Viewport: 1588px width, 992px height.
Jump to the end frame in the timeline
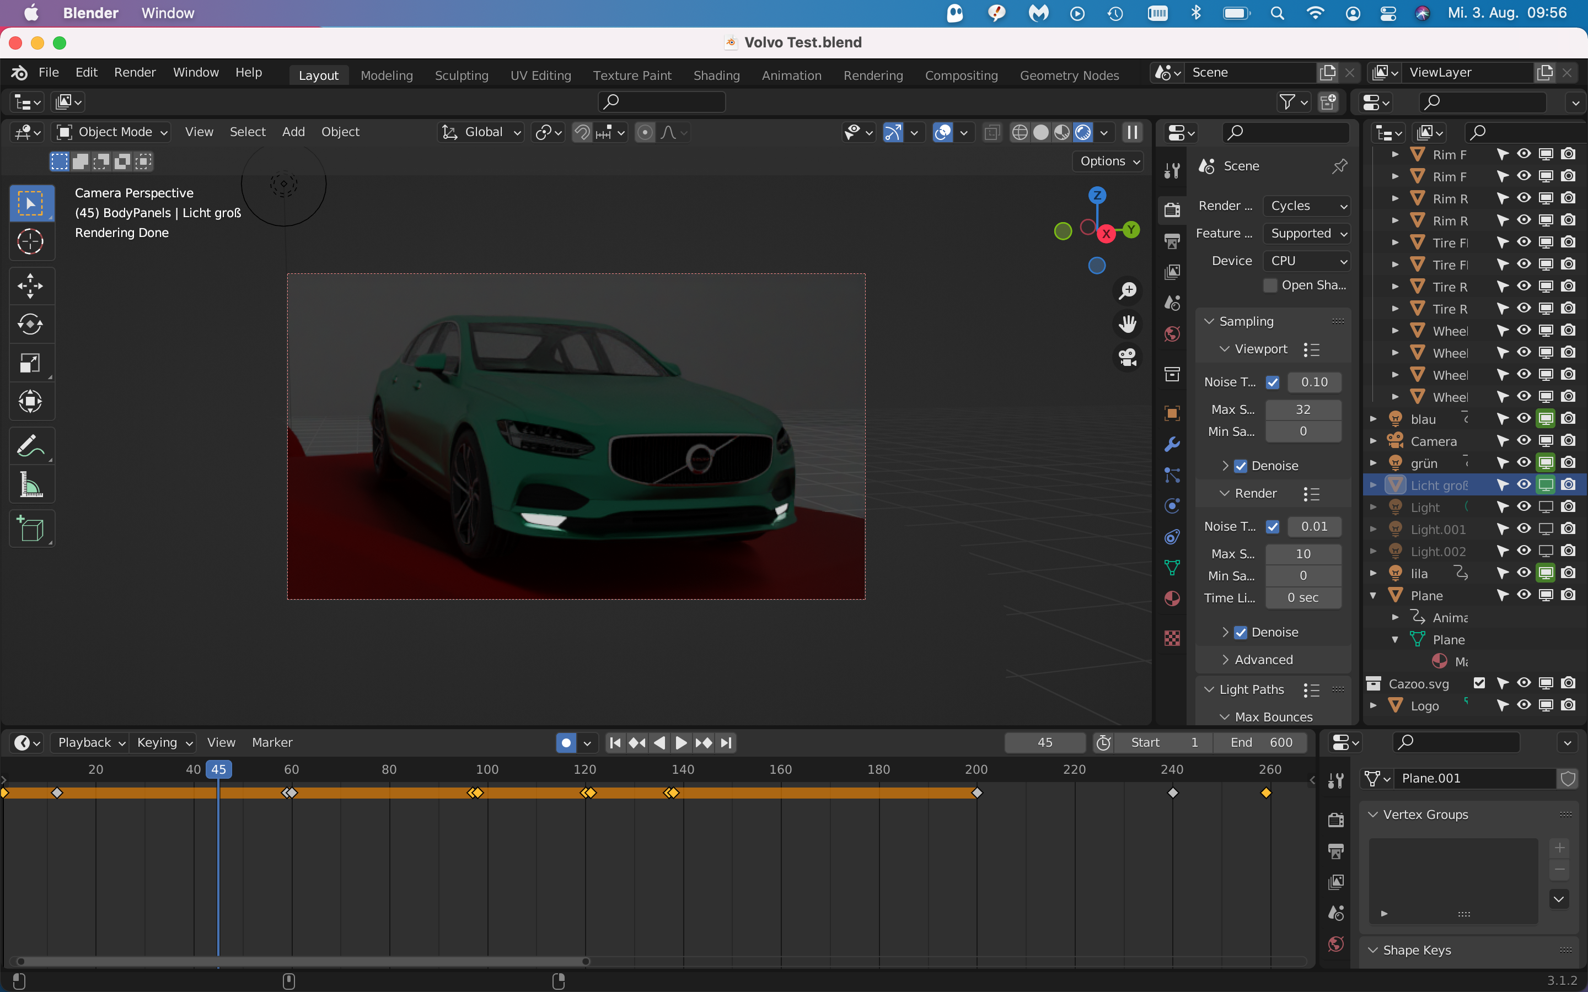point(726,743)
